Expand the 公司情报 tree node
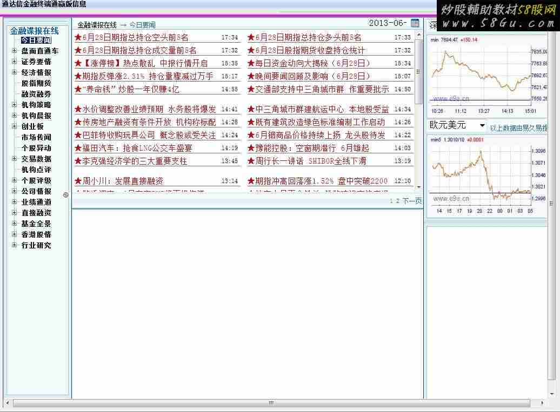The width and height of the screenshot is (560, 412). (14, 191)
